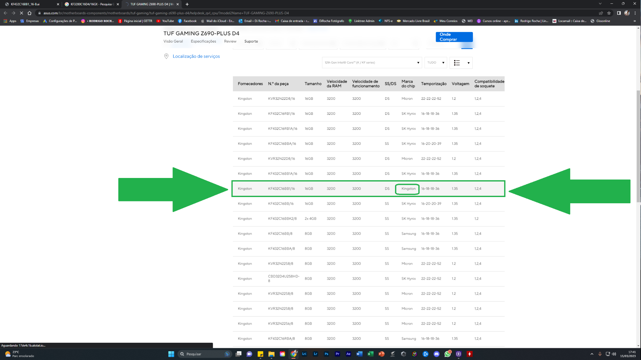The image size is (641, 360).
Task: Open WhatsApp from the taskbar
Action: point(448,354)
